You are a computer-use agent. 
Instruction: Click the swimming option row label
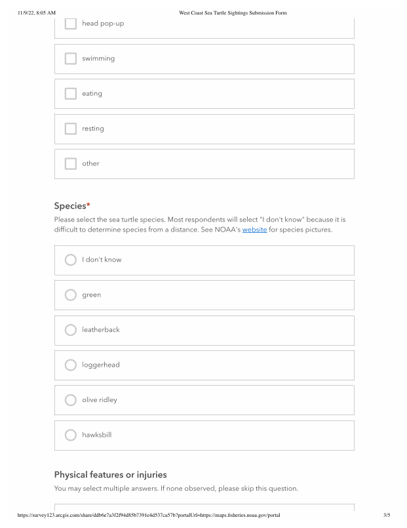pyautogui.click(x=98, y=58)
